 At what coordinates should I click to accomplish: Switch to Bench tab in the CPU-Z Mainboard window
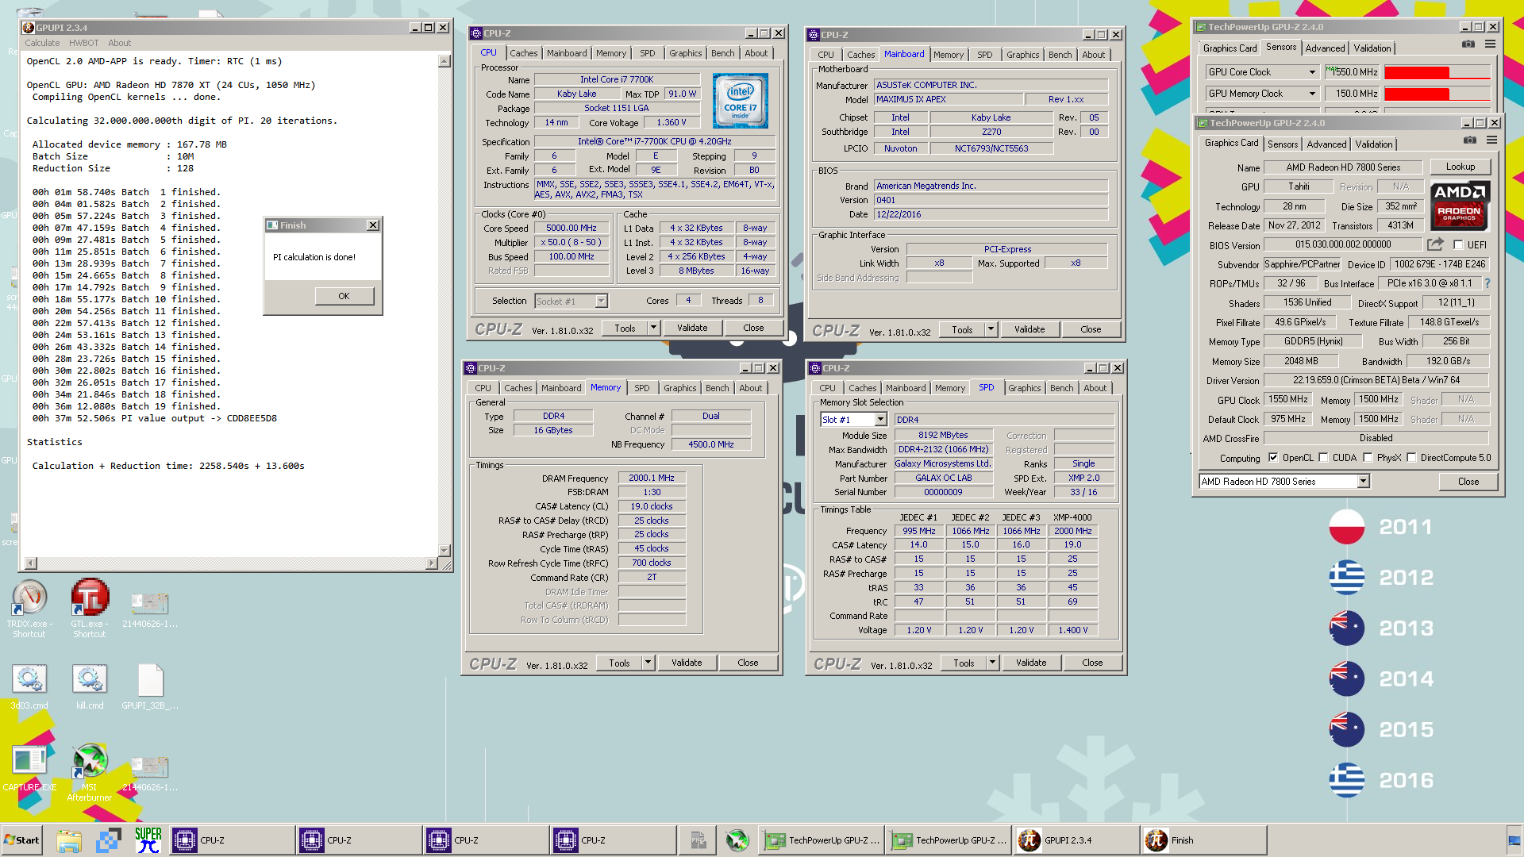tap(1060, 55)
